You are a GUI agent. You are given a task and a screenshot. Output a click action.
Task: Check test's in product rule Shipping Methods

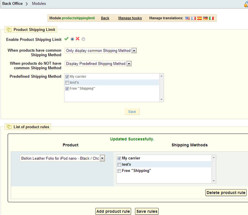click(x=119, y=165)
